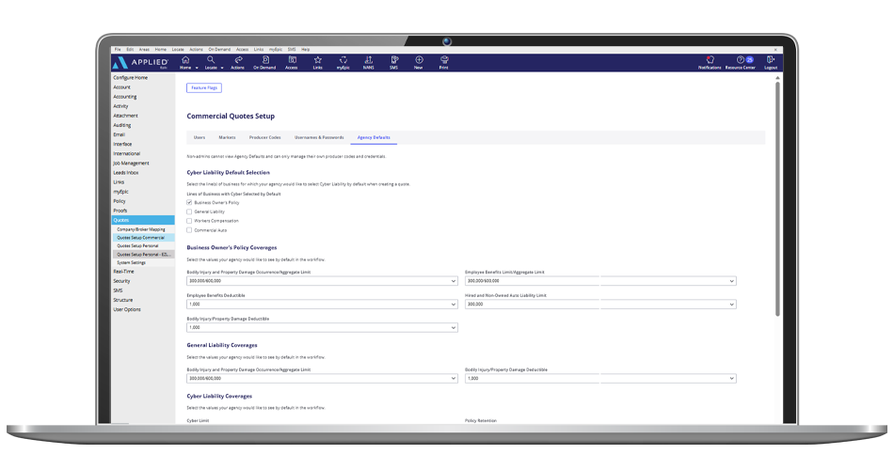Viewport: 894px width, 470px height.
Task: Click the vertical scrollbar on the right
Action: click(x=776, y=188)
